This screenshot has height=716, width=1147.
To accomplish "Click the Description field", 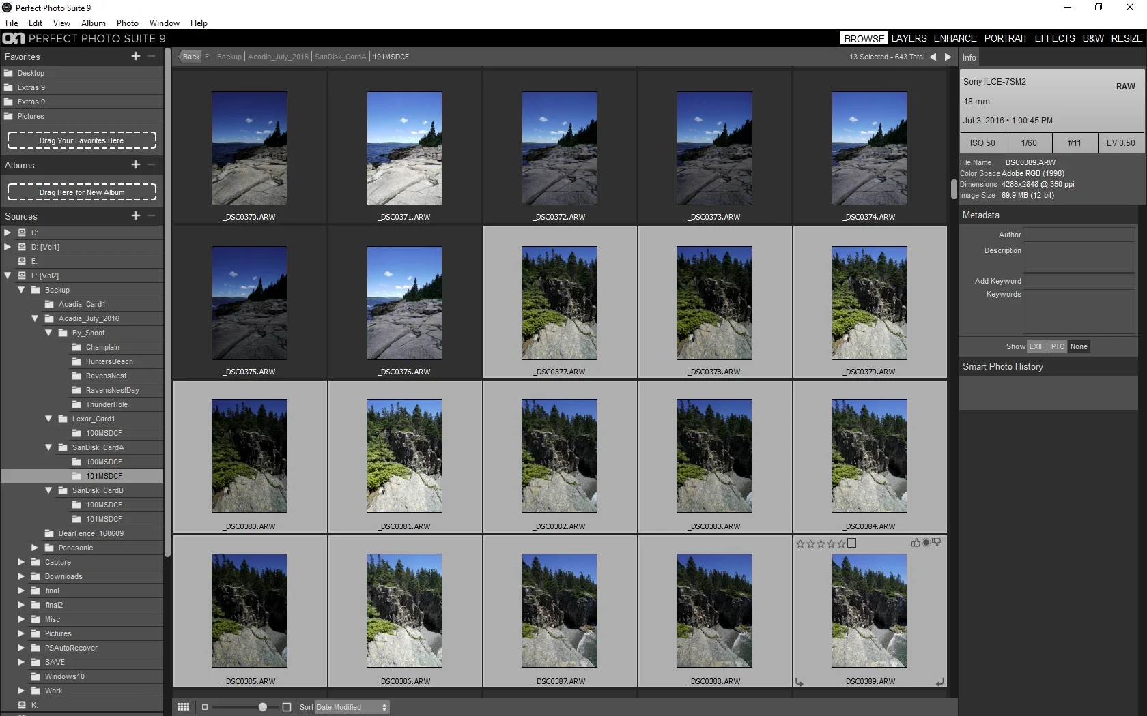I will [1079, 258].
